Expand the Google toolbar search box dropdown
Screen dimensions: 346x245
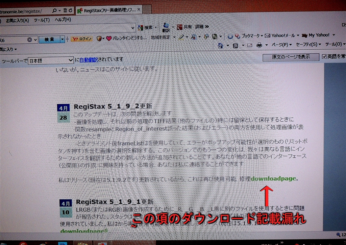[132, 28]
